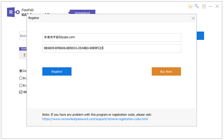
Task: Click the Unregistered status badge
Action: click(x=82, y=13)
